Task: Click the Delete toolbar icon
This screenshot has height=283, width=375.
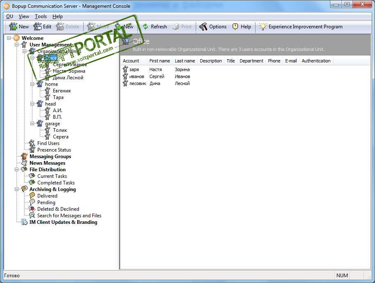Action: tap(60, 27)
